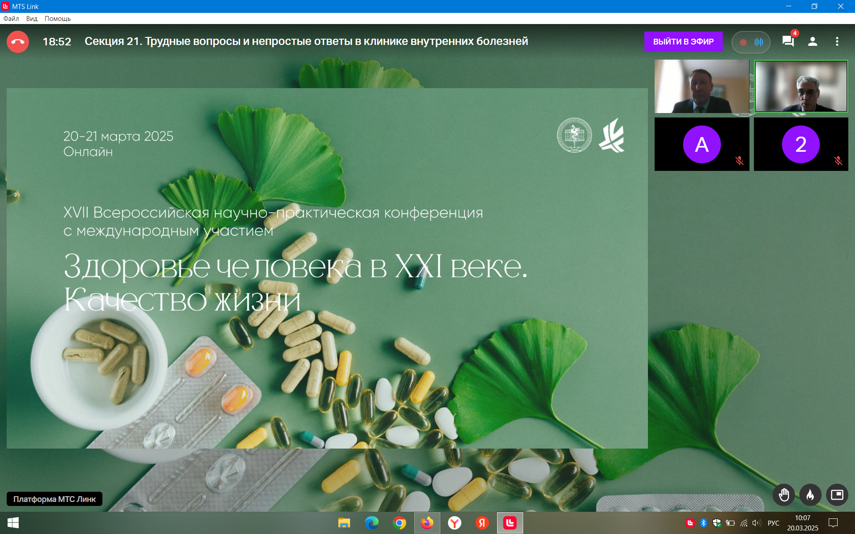Viewport: 855px width, 534px height.
Task: Click the ВЫЙТИ В ЭФИР button
Action: (683, 42)
